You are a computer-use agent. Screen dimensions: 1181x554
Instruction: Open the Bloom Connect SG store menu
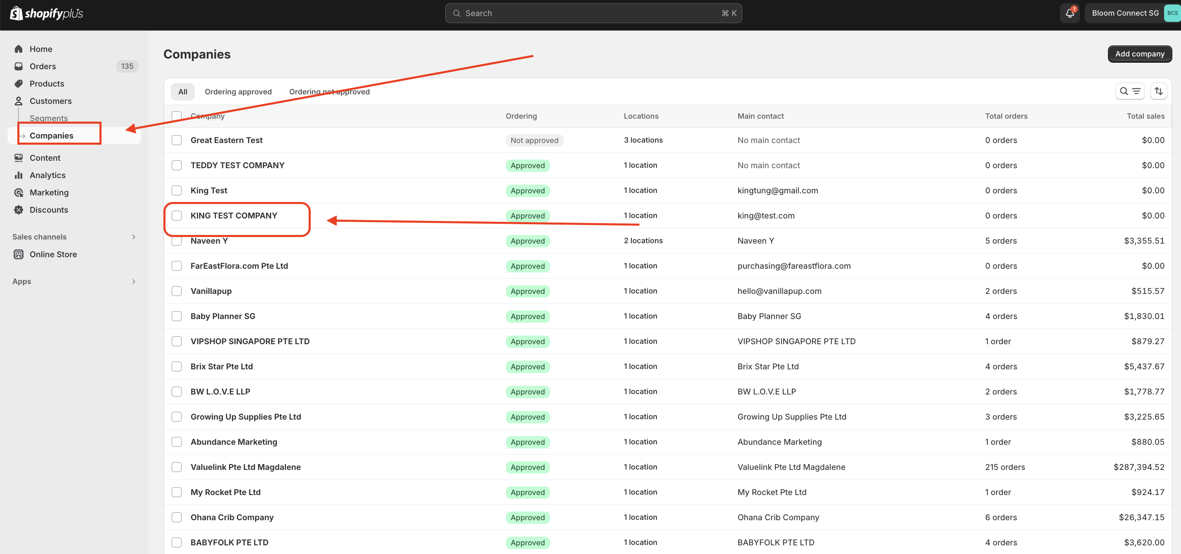(1132, 13)
